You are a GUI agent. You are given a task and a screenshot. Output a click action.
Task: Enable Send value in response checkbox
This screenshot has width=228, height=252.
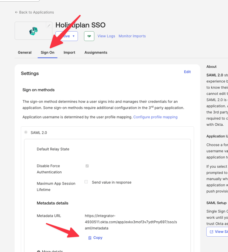[x=86, y=182]
